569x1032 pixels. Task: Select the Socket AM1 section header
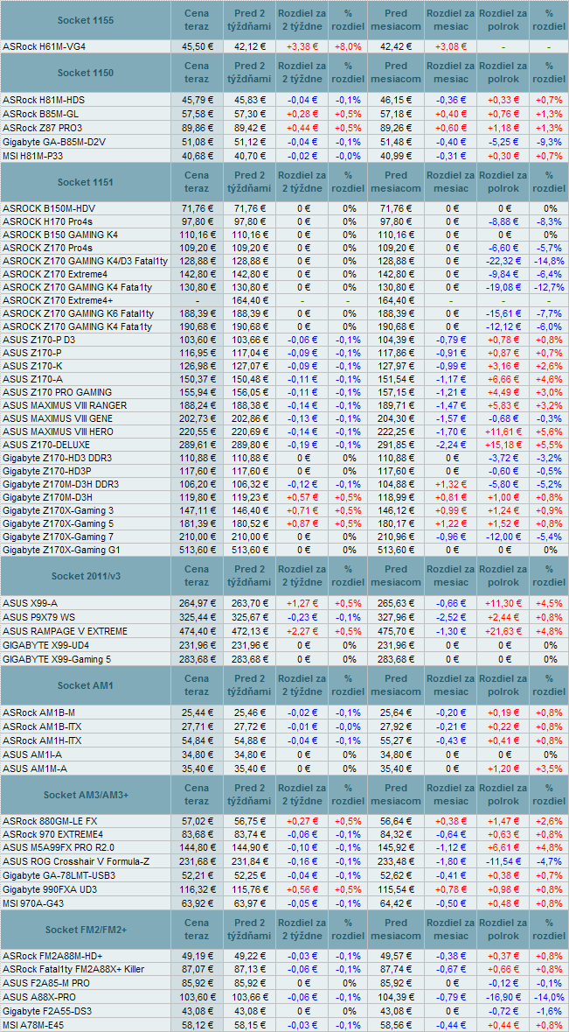[86, 685]
